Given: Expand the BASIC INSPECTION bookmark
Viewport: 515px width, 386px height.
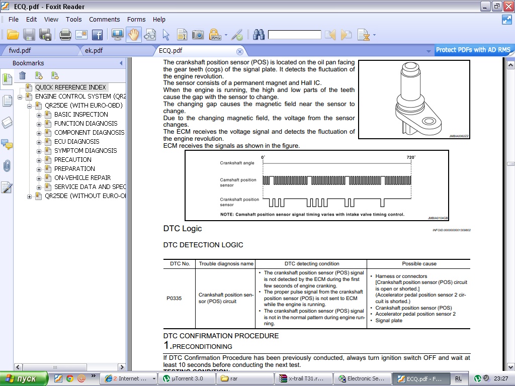Looking at the screenshot, I should (x=39, y=115).
